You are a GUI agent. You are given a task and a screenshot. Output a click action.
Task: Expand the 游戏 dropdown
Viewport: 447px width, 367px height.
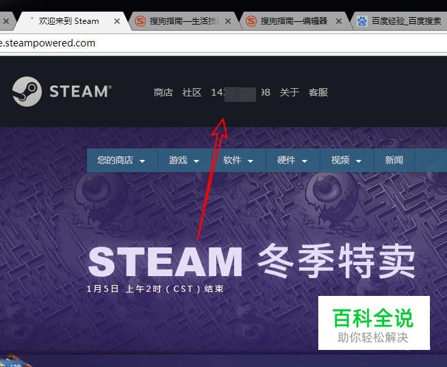[184, 161]
